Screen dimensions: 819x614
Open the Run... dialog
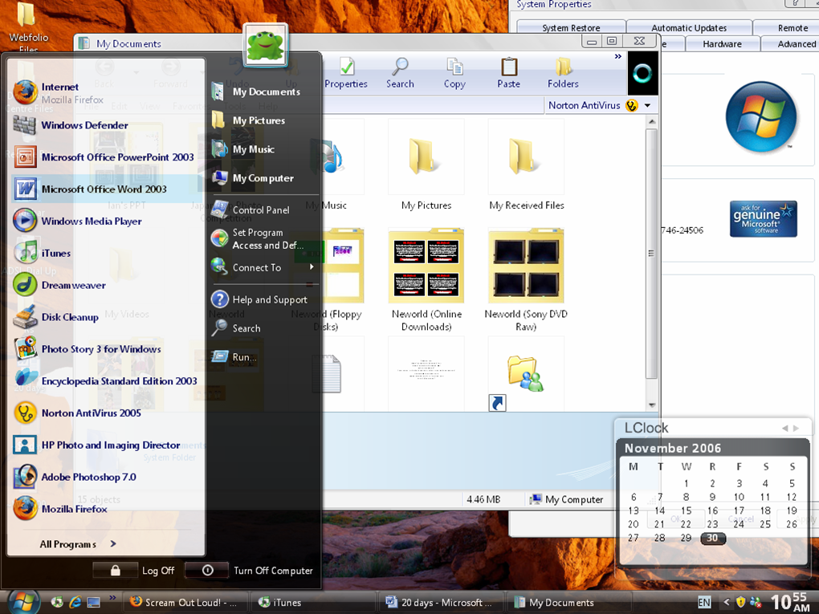pyautogui.click(x=234, y=357)
